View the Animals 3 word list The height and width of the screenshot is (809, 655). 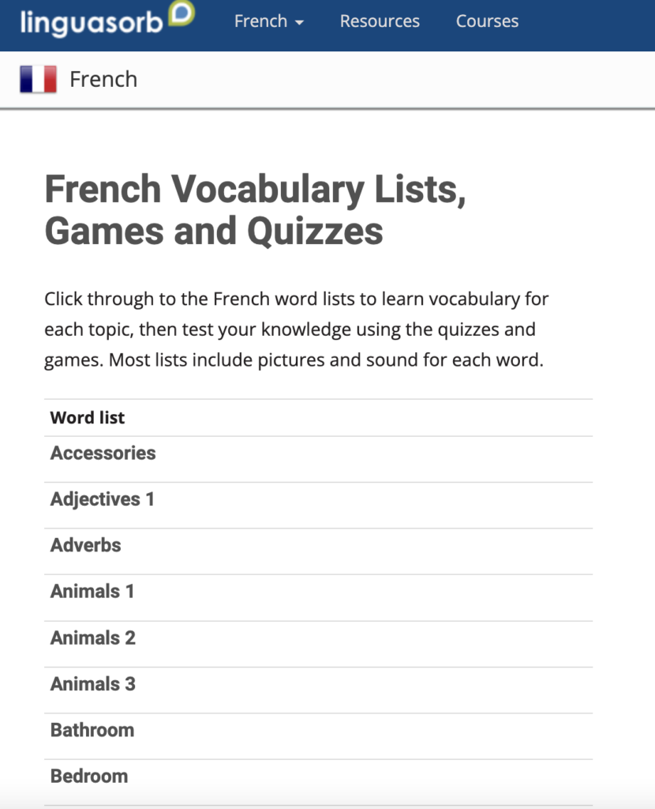point(92,683)
